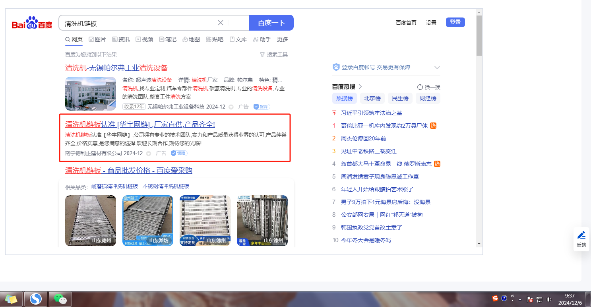
Task: Switch to the 资讯 tab
Action: pyautogui.click(x=121, y=39)
